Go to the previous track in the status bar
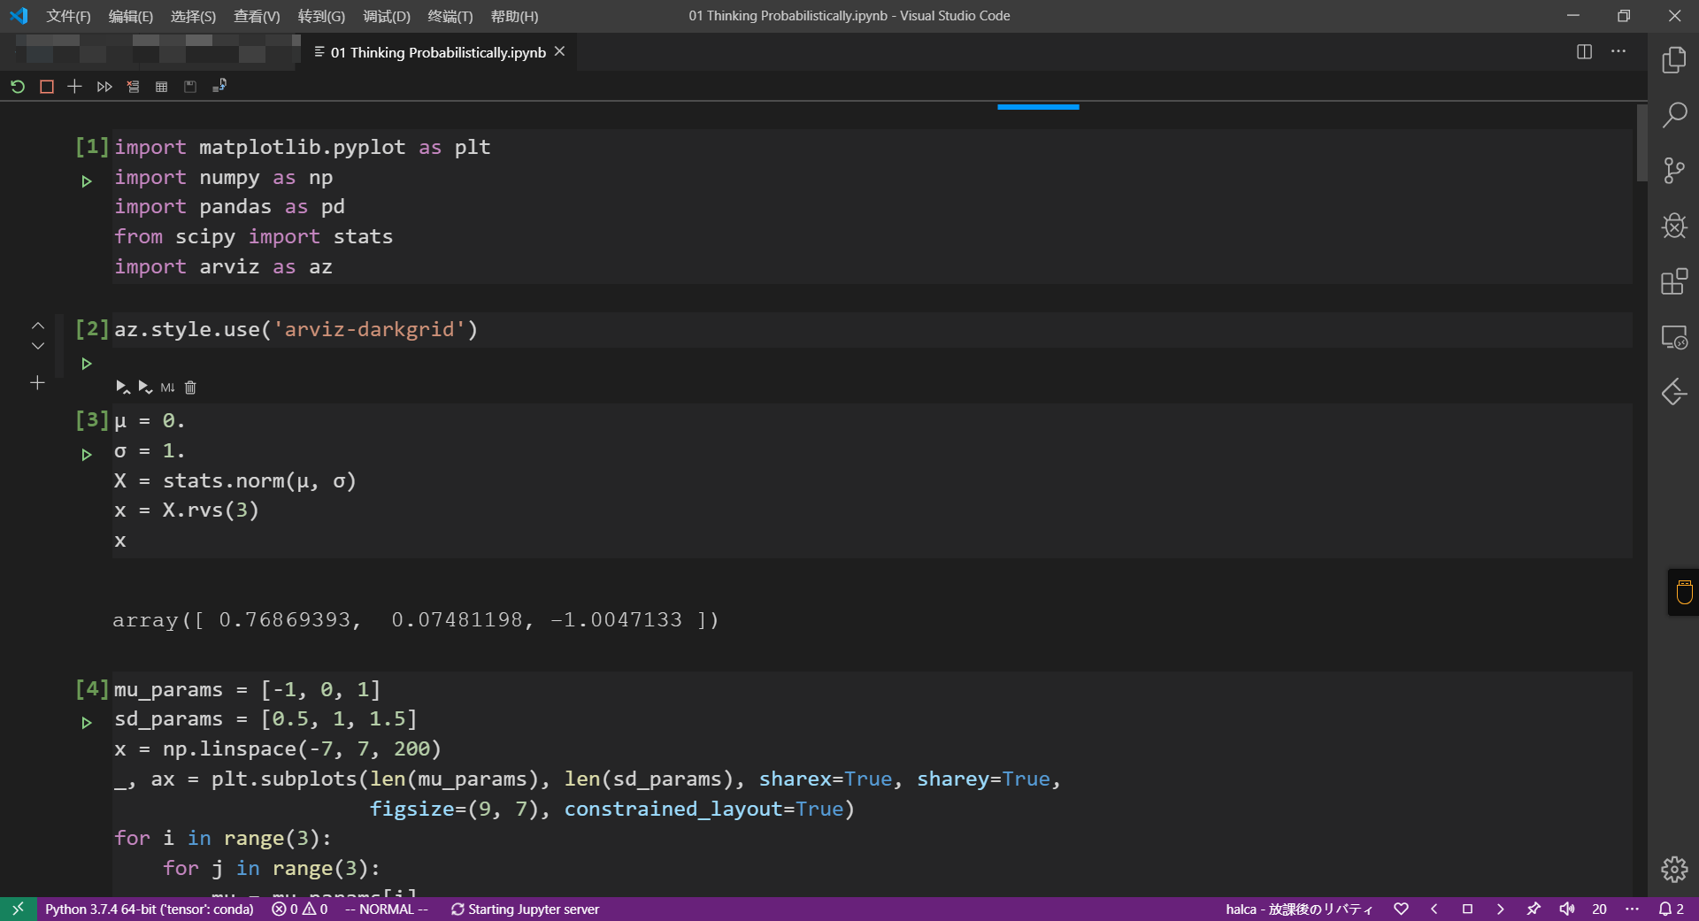This screenshot has width=1699, height=921. pyautogui.click(x=1434, y=909)
